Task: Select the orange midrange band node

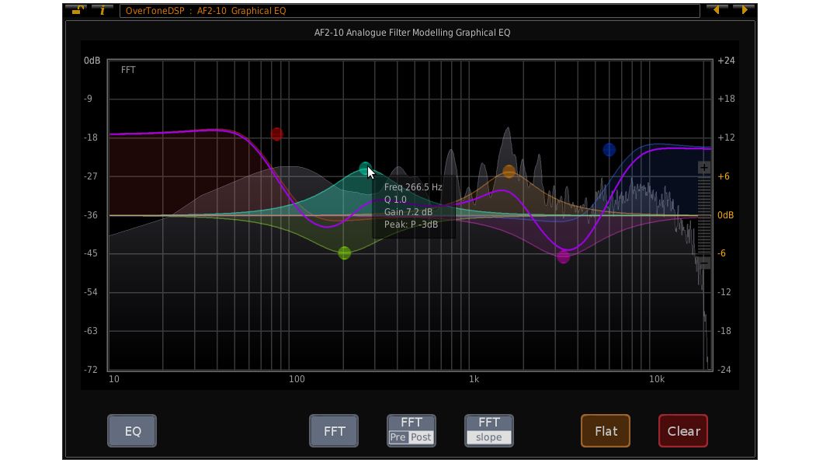Action: pos(509,171)
